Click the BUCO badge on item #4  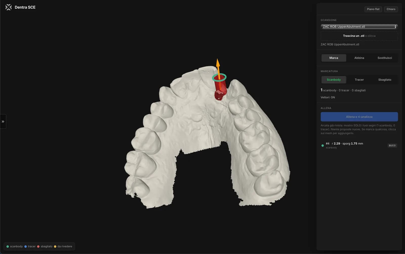point(392,145)
